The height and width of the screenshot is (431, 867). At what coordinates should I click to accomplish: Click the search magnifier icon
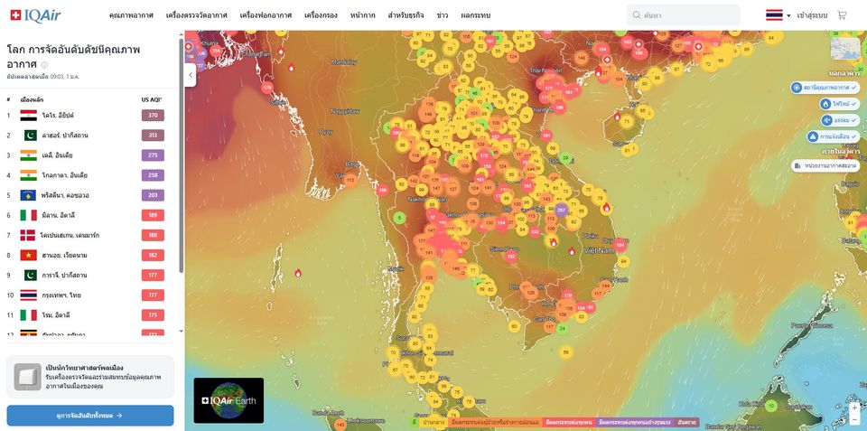[x=638, y=15]
